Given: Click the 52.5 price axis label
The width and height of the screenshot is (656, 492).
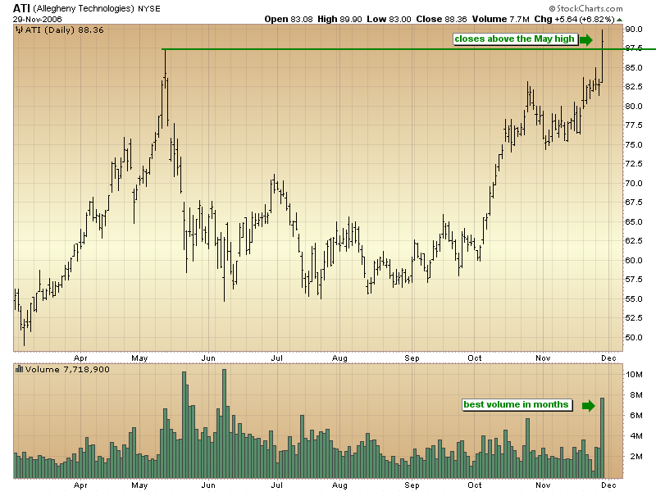Looking at the screenshot, I should coord(634,317).
